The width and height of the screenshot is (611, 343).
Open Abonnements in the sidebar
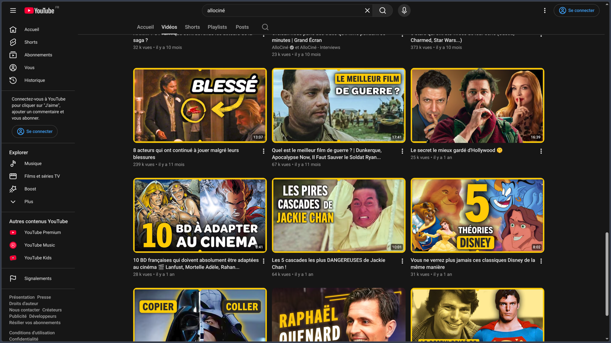coord(38,55)
